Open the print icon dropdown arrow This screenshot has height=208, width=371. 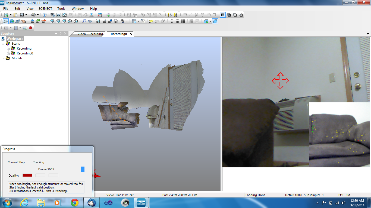38,15
